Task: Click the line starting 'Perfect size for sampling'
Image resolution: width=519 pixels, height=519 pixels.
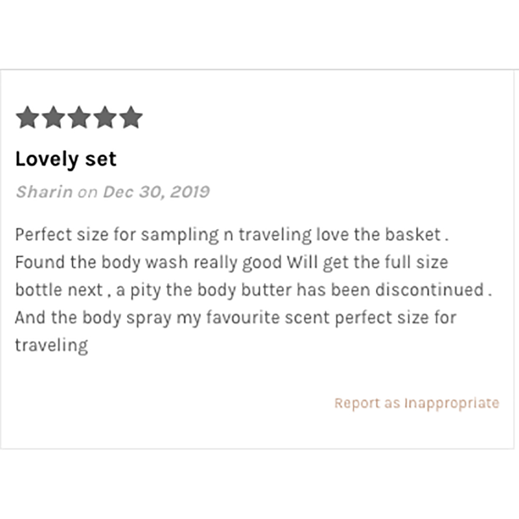Action: pyautogui.click(x=232, y=235)
